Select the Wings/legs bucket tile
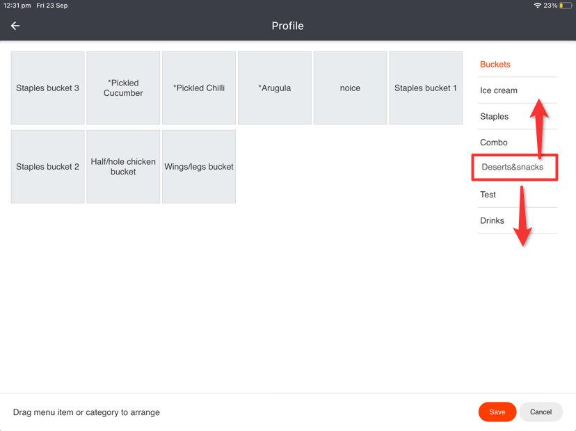This screenshot has height=431, width=576. pos(199,167)
